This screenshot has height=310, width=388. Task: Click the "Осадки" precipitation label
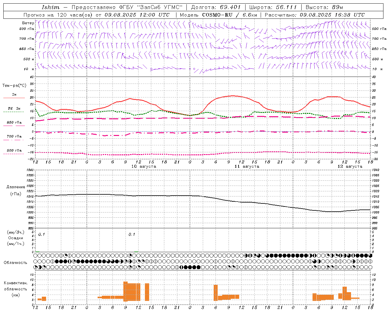[x=16, y=238]
